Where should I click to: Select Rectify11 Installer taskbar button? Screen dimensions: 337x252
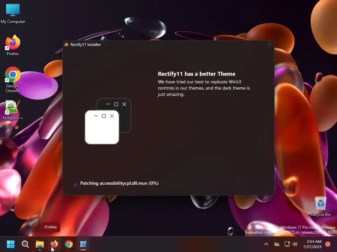[83, 244]
